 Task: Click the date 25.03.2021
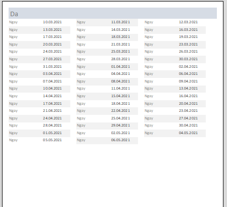[x=120, y=52]
